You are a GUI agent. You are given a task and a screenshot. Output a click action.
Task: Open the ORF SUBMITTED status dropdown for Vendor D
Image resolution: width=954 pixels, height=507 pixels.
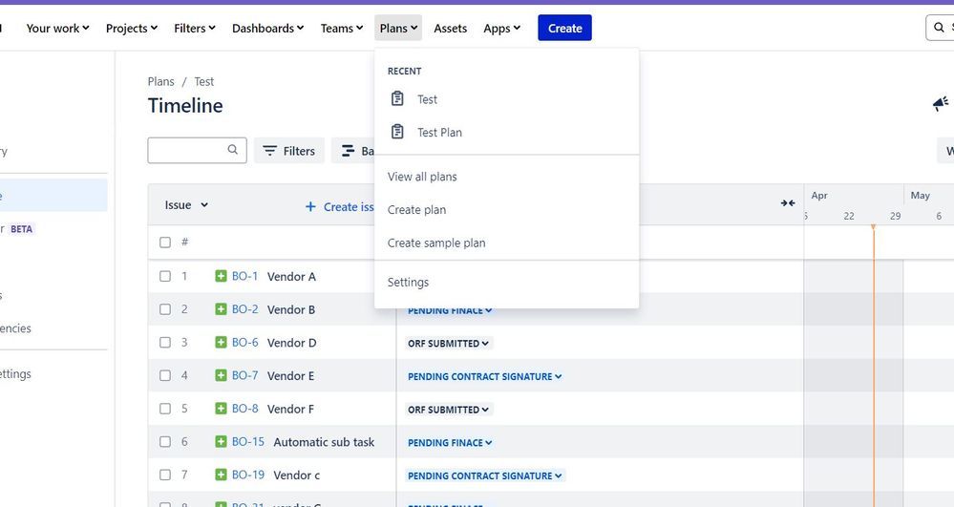(x=449, y=344)
